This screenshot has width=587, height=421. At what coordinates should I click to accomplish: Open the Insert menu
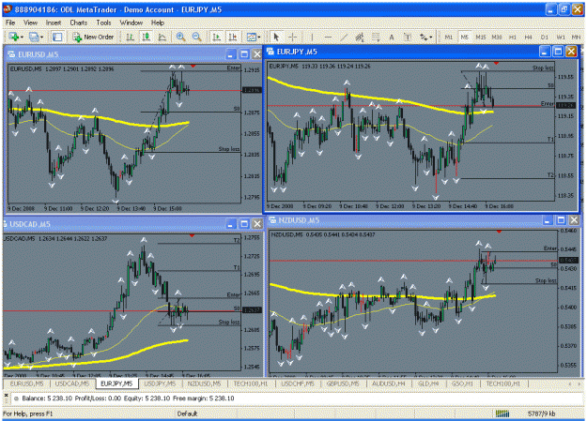54,23
